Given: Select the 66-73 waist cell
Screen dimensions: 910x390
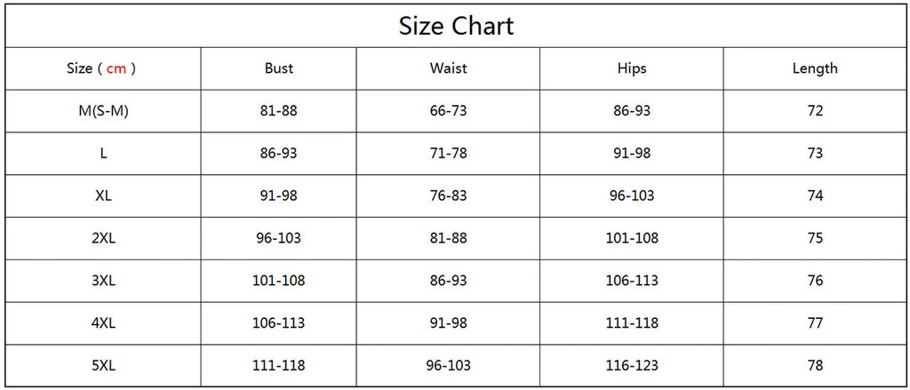Looking at the screenshot, I should pyautogui.click(x=448, y=111).
